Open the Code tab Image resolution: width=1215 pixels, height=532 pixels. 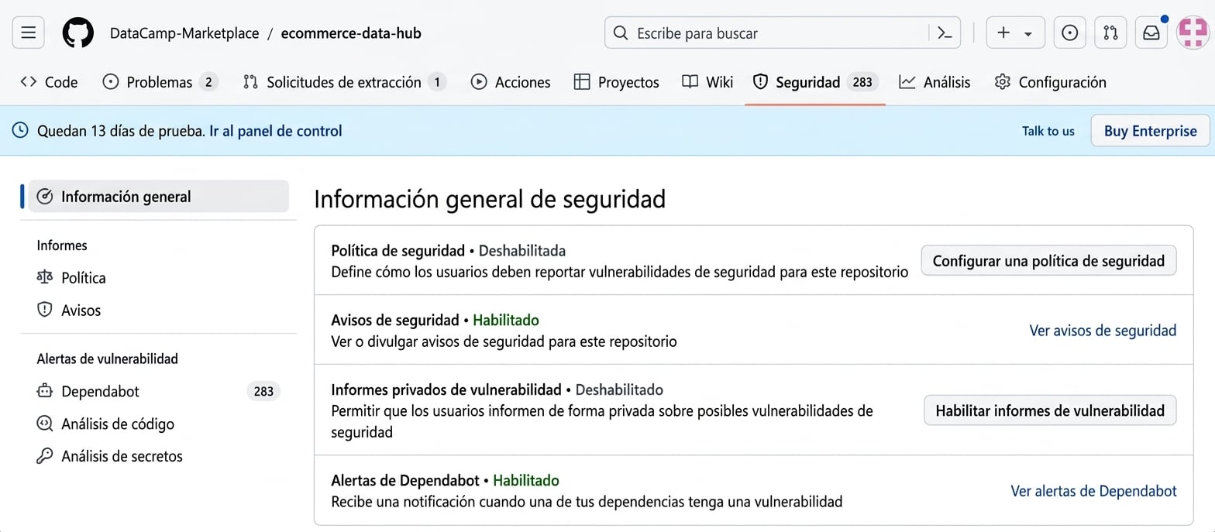49,82
